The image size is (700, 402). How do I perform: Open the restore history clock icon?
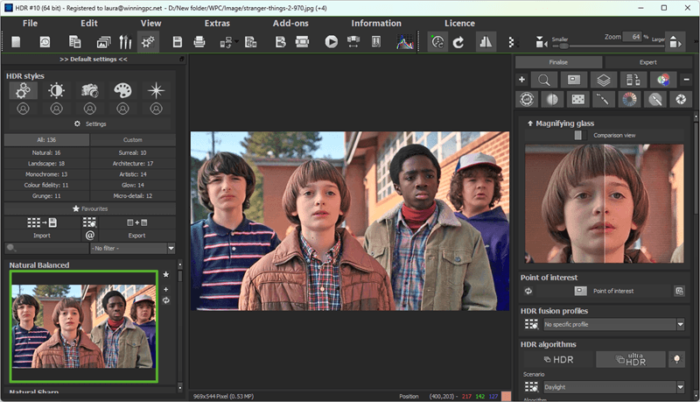tap(45, 42)
